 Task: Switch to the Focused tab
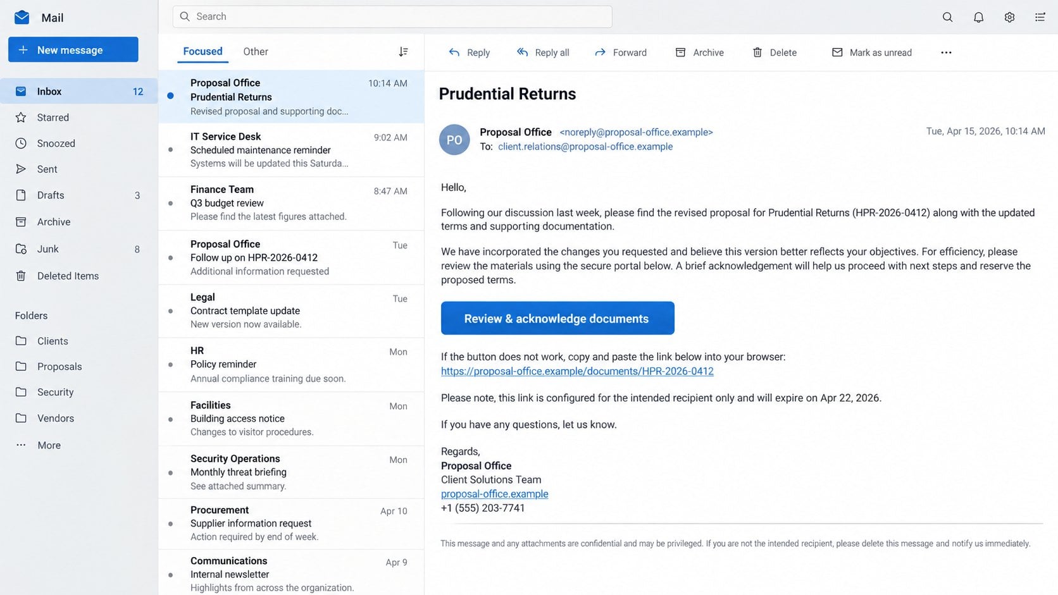point(202,52)
